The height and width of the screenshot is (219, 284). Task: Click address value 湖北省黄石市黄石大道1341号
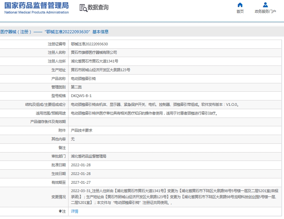[x=94, y=61]
